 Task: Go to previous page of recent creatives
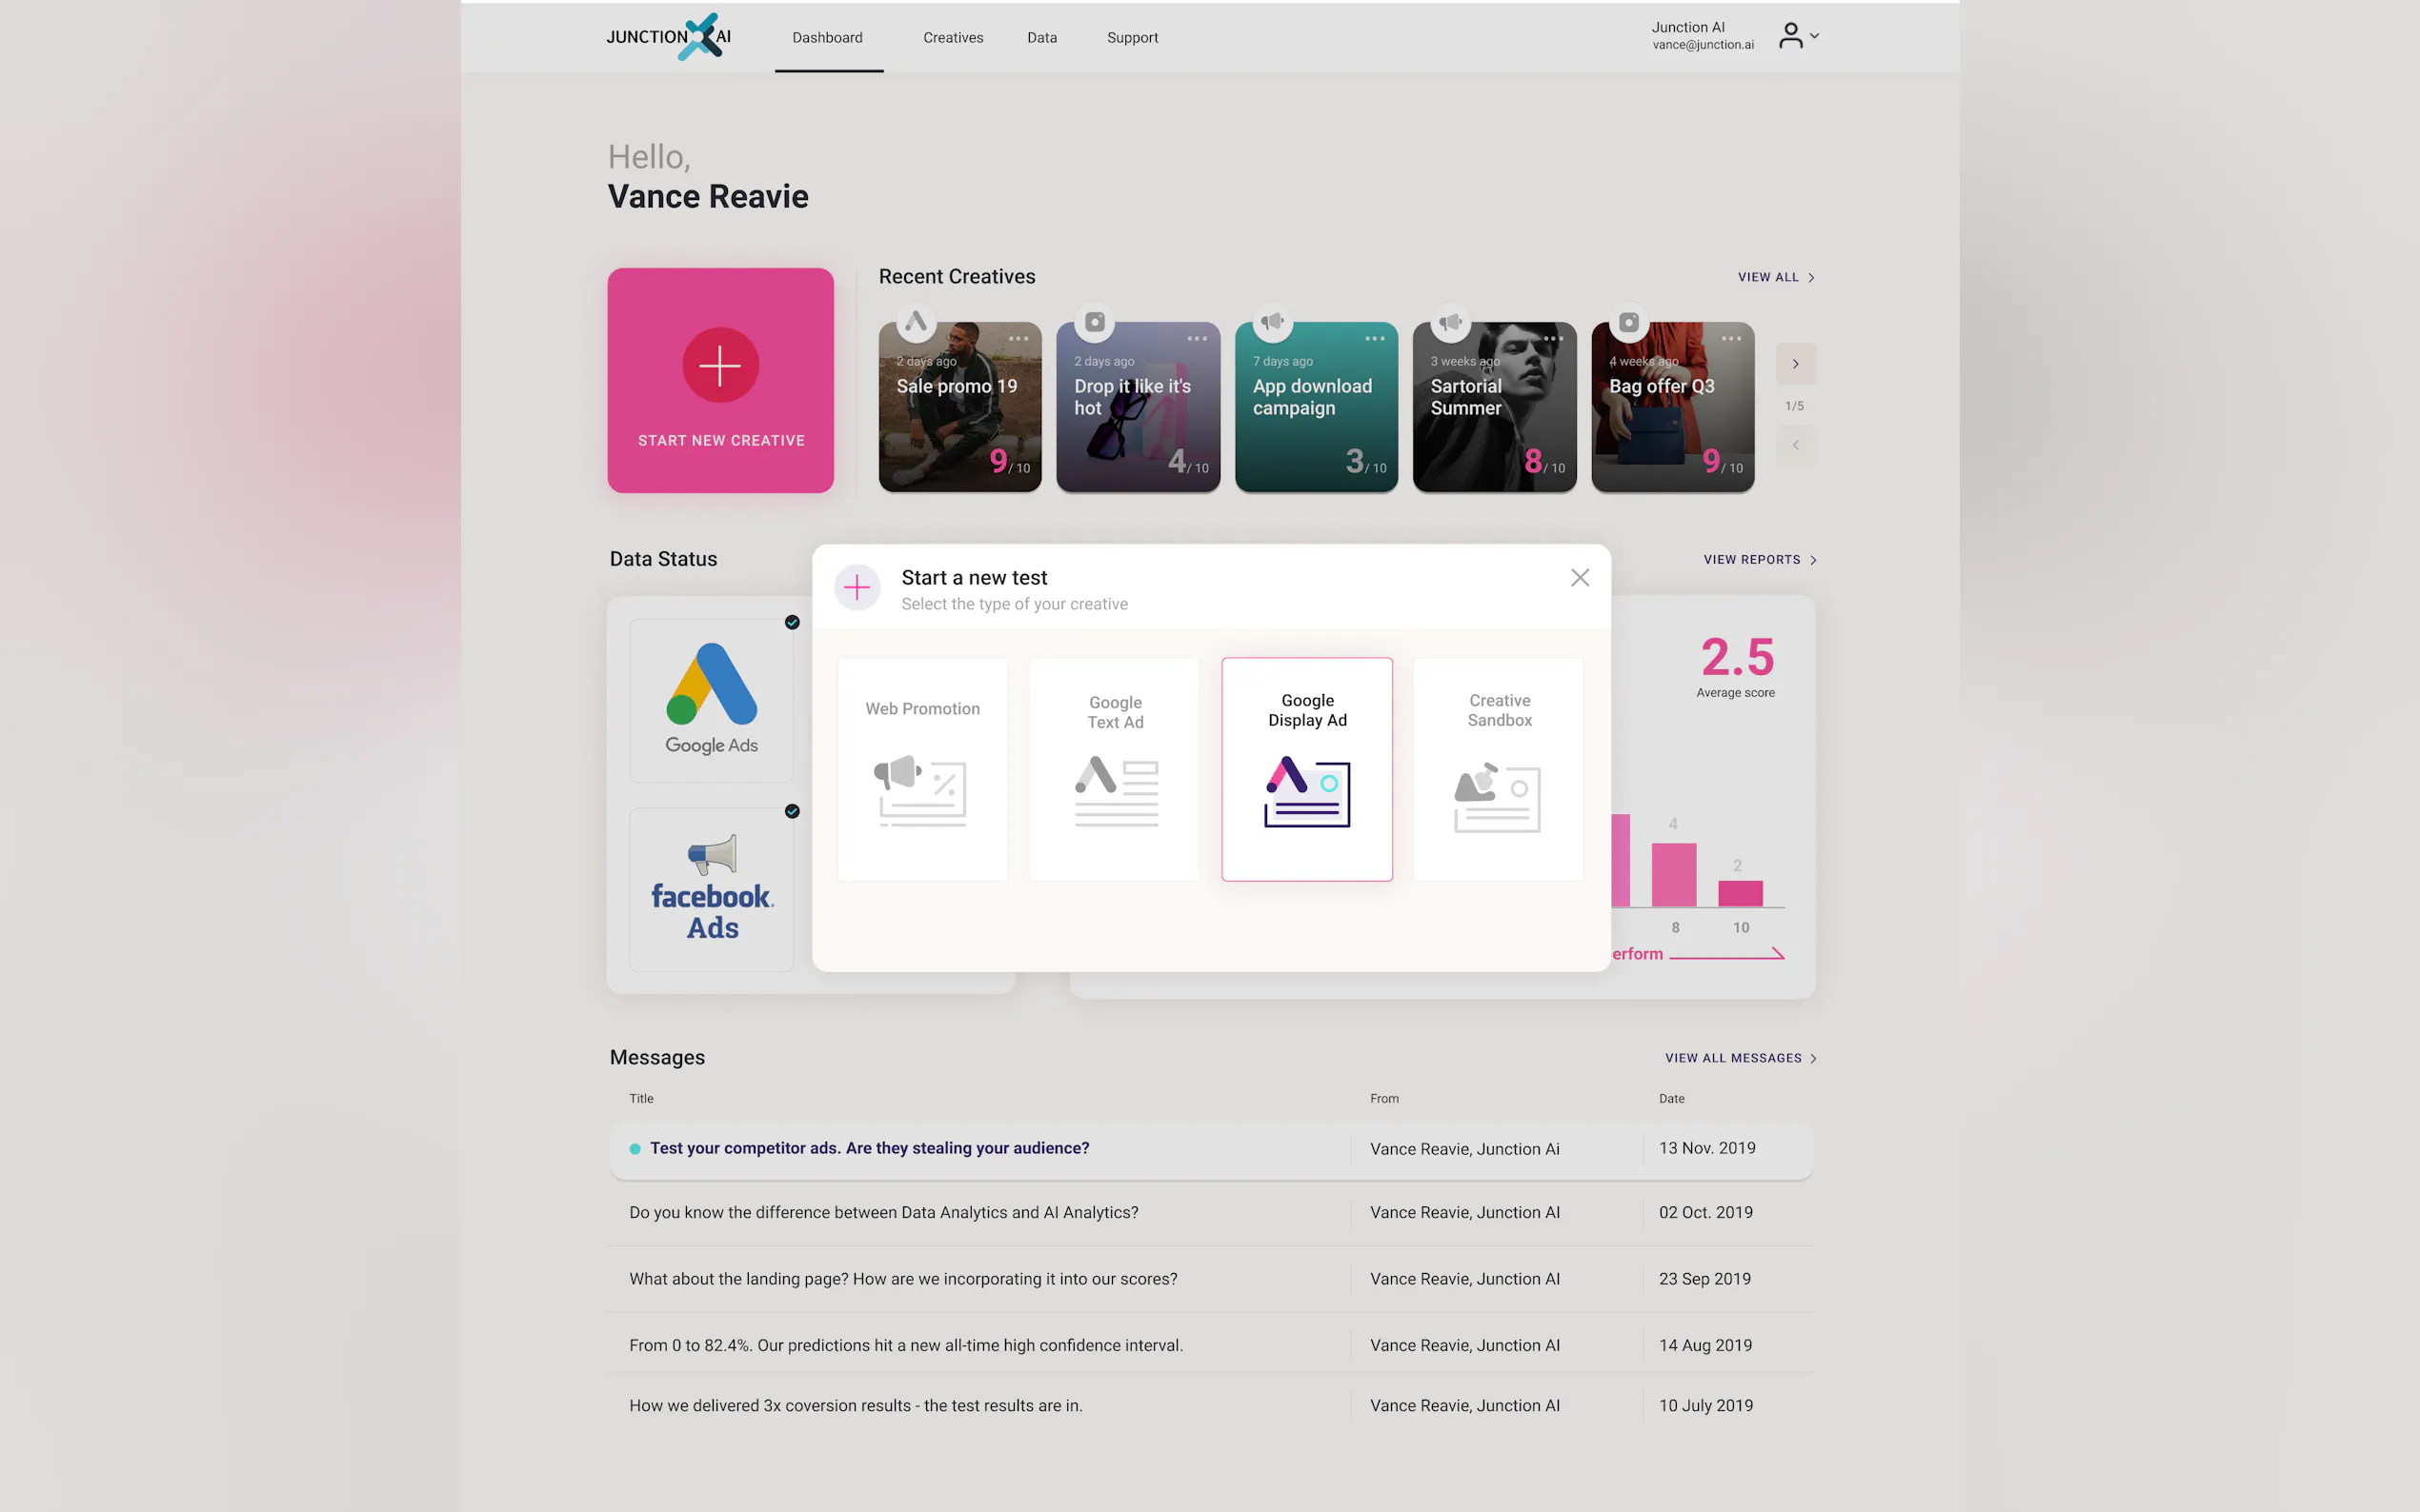click(1795, 445)
